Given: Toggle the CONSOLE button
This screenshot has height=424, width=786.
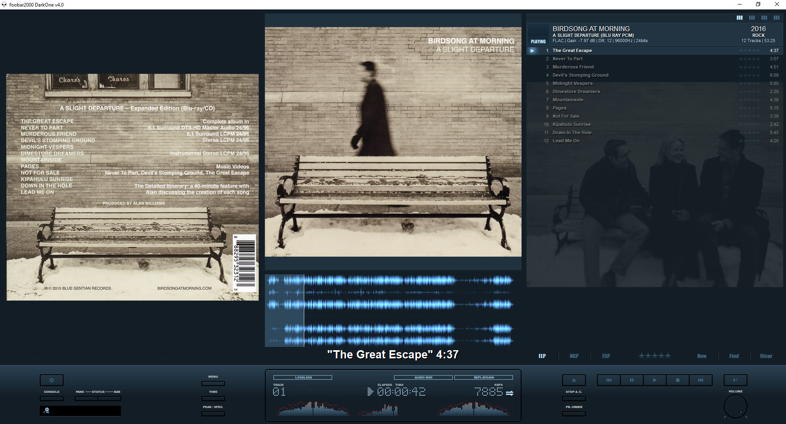Looking at the screenshot, I should click(x=52, y=399).
